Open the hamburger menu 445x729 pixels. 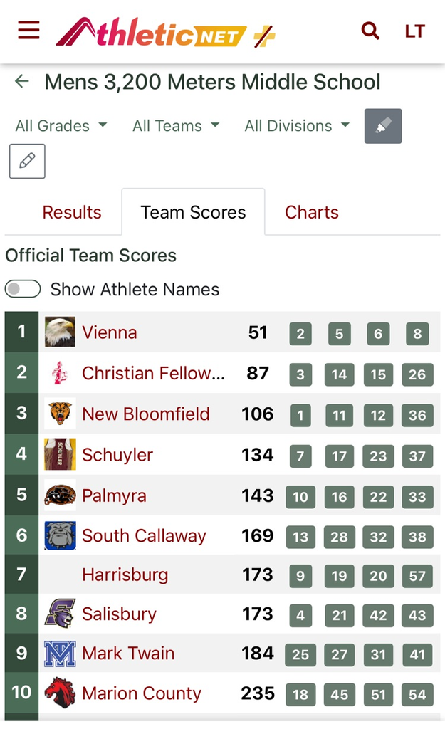click(29, 31)
